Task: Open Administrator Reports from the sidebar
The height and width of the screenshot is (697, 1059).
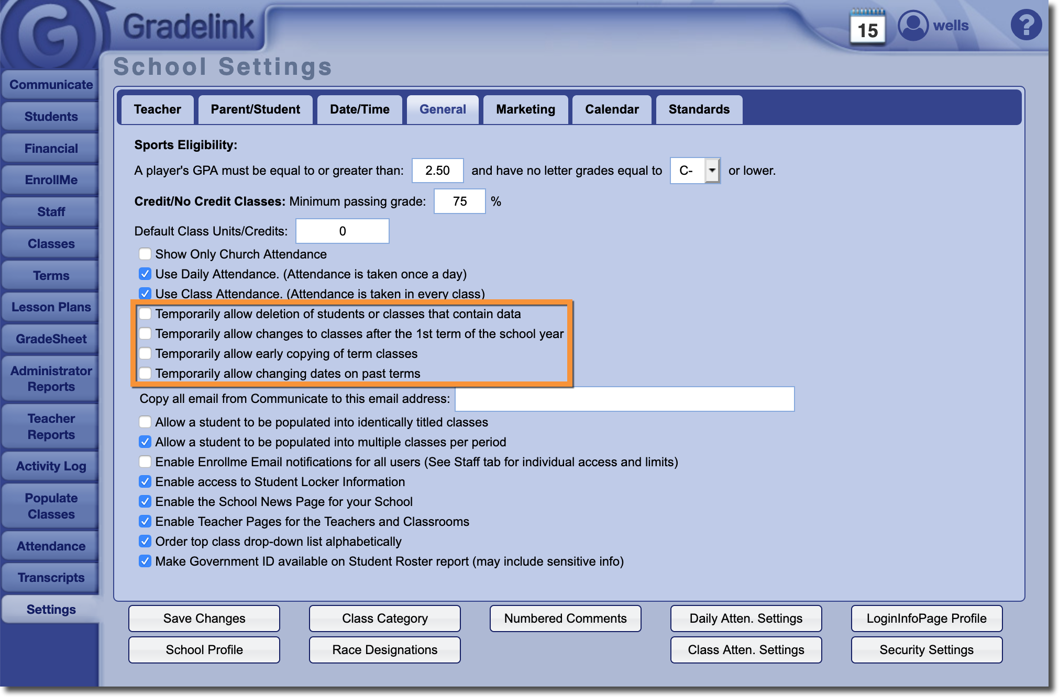Action: coord(51,379)
